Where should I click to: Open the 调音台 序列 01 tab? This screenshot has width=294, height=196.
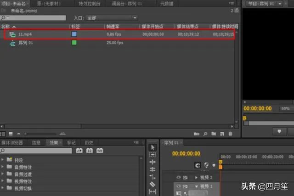(127, 4)
